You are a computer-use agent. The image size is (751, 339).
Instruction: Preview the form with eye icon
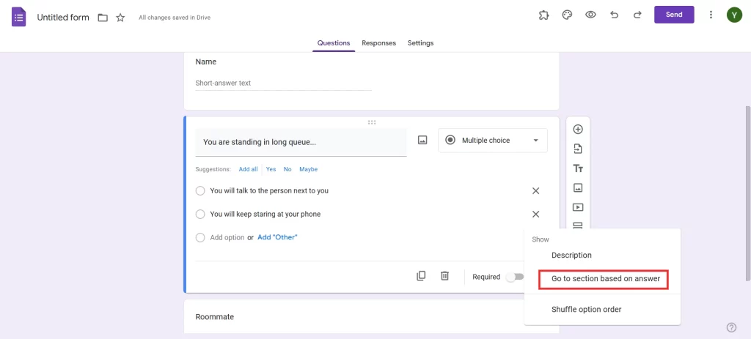click(590, 15)
